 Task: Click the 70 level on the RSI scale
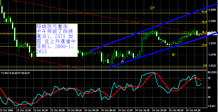[x=209, y=78]
